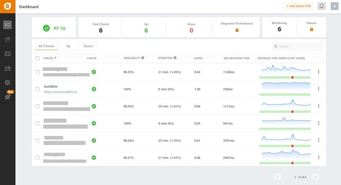Open the notifications bell

coord(321,6)
